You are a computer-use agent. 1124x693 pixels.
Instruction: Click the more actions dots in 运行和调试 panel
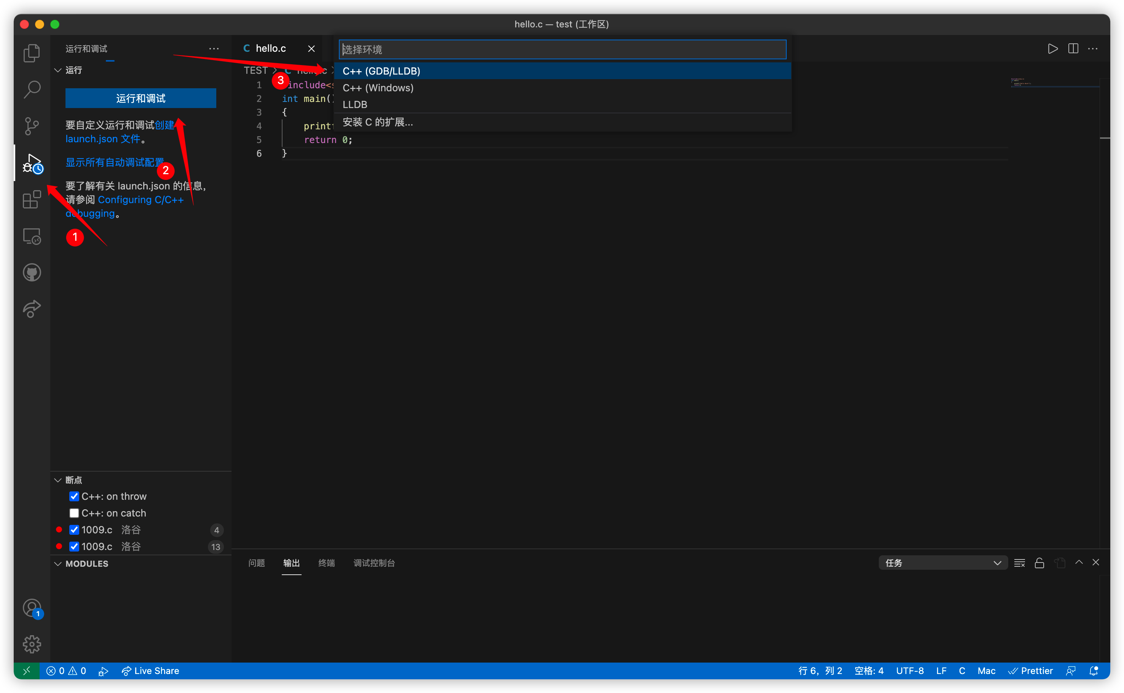pyautogui.click(x=214, y=49)
